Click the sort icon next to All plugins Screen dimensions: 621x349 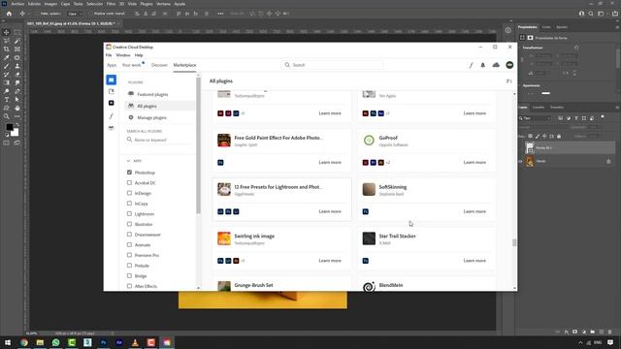(508, 81)
